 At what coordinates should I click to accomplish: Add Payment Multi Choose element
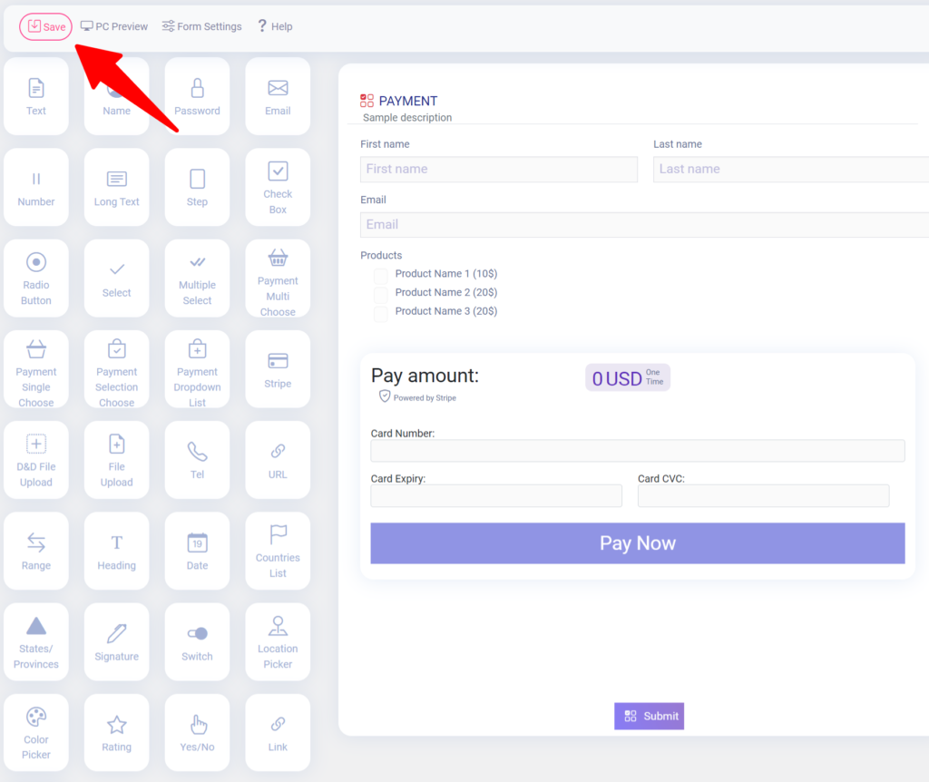click(x=278, y=279)
